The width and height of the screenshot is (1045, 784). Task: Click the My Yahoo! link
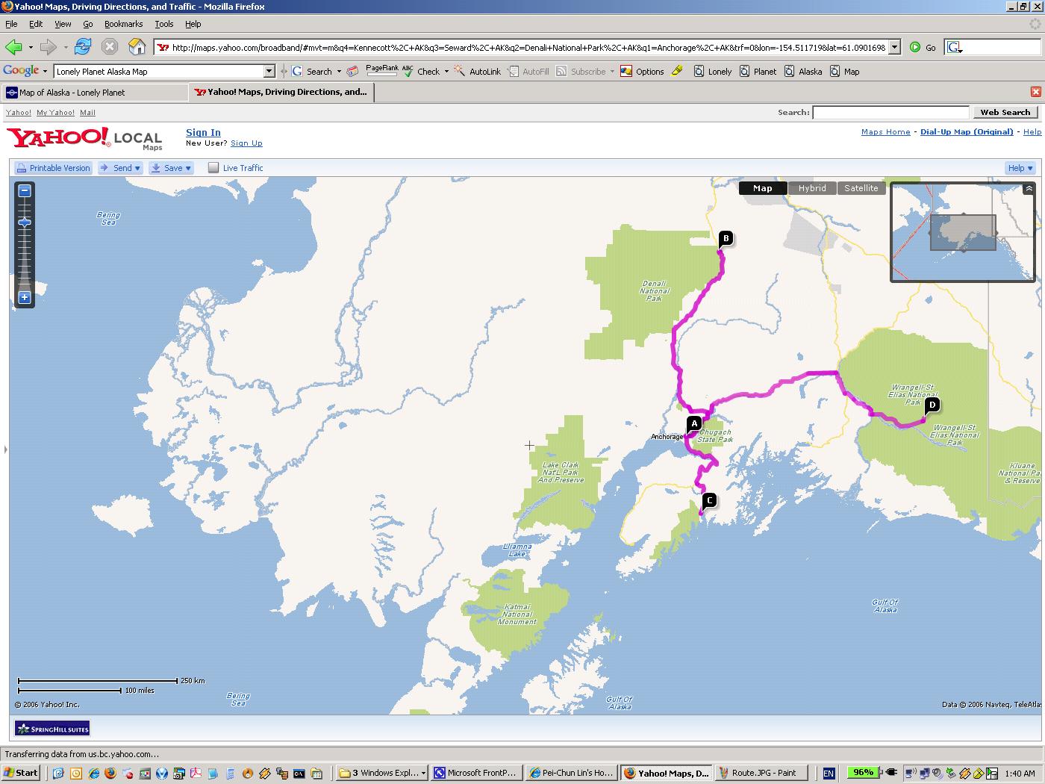55,113
